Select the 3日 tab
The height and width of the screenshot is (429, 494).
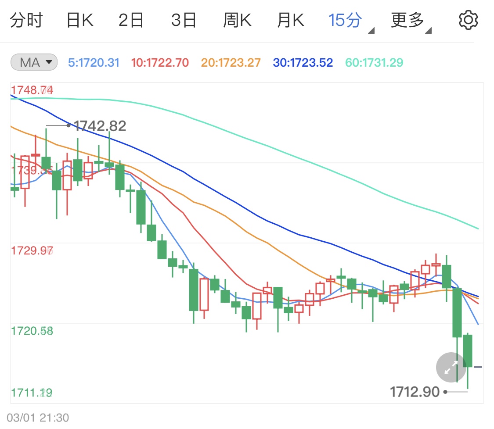click(184, 21)
